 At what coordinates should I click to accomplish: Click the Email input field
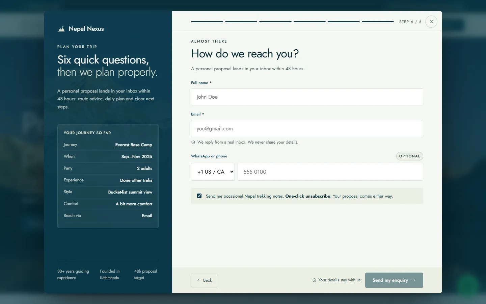click(x=307, y=129)
